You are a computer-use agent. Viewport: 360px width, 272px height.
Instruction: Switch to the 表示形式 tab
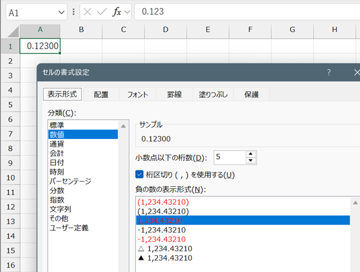[62, 94]
